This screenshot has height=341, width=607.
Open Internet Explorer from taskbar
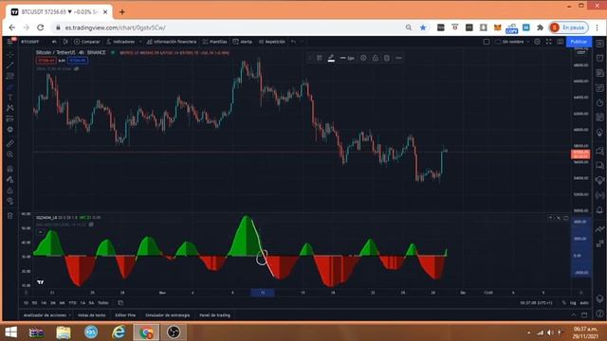click(119, 332)
